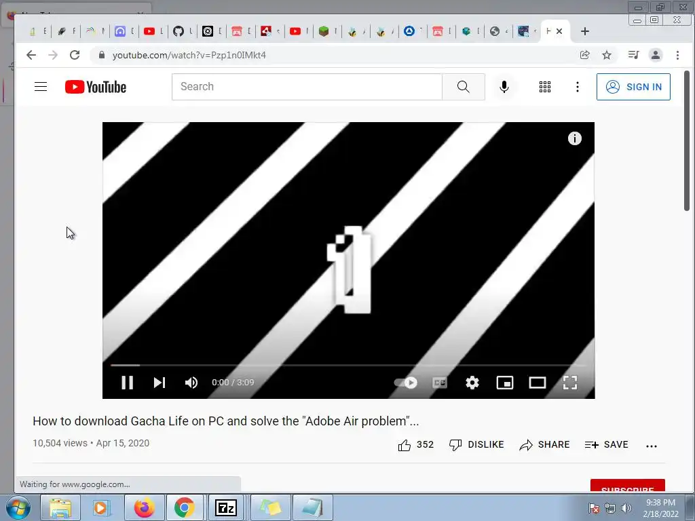The image size is (695, 521).
Task: Pause the video with the pause button
Action: (x=127, y=383)
